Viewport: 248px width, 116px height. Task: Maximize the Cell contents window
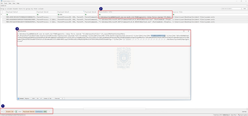[184, 31]
